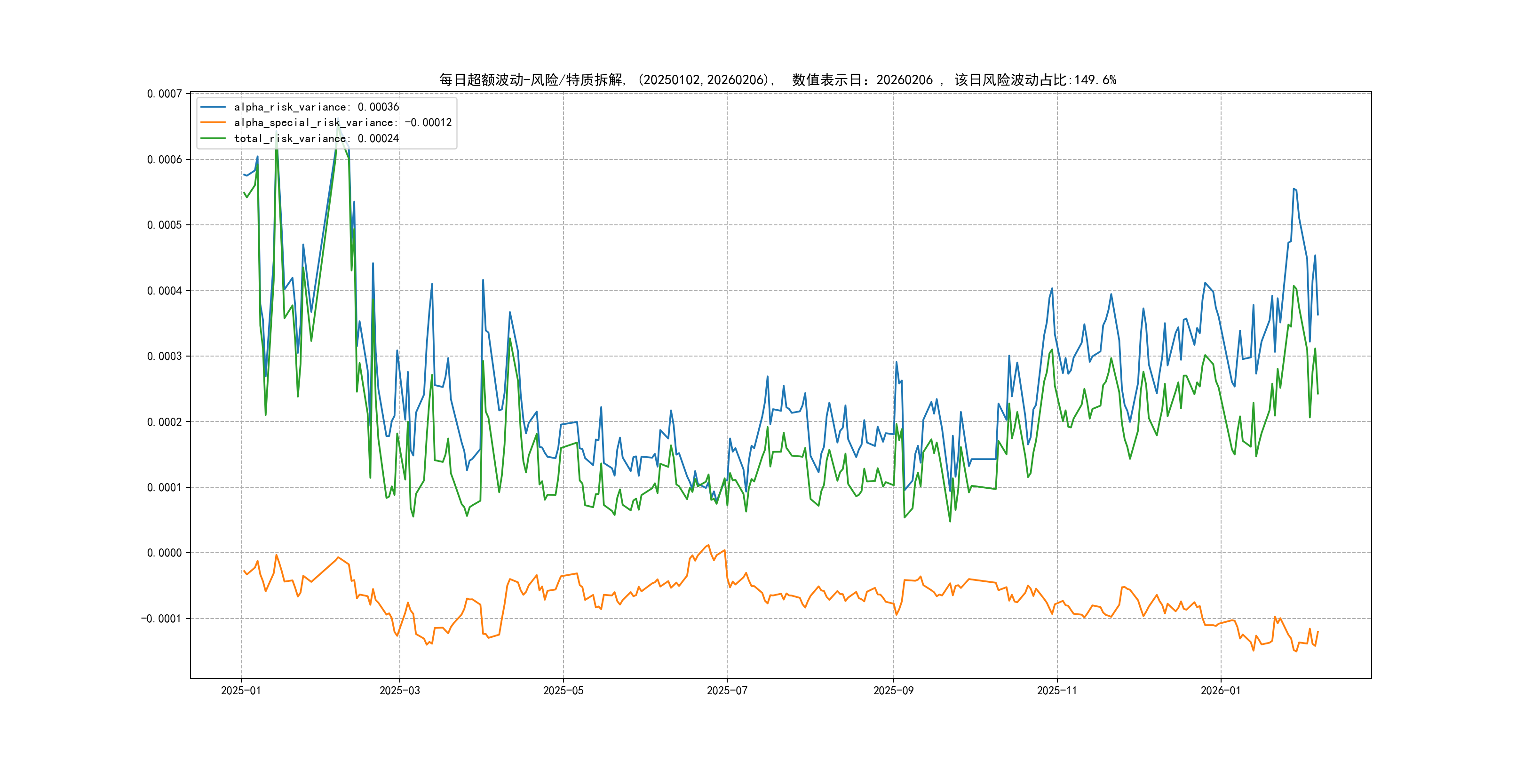Click blue line swatch in legend
Image resolution: width=1524 pixels, height=762 pixels.
(x=213, y=107)
